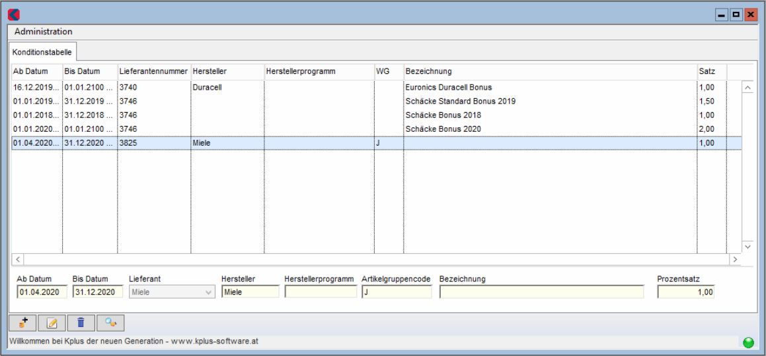
Task: Click the add new record button
Action: tap(22, 322)
